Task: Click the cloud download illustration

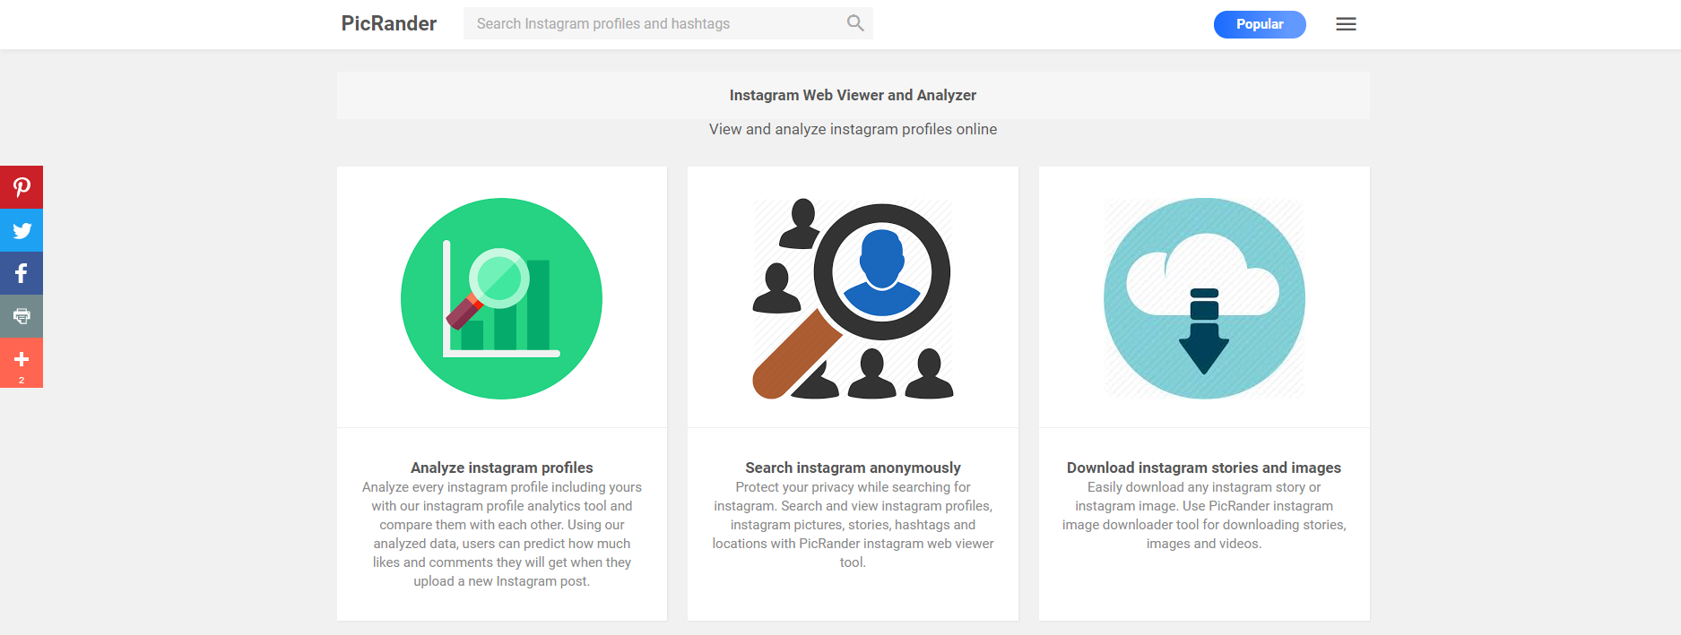Action: click(x=1204, y=298)
